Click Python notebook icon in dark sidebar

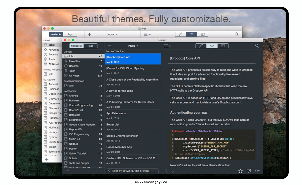tap(66, 149)
